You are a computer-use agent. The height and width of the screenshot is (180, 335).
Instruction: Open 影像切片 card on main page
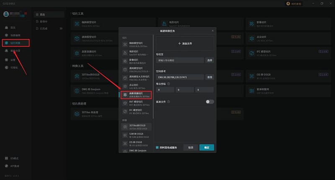[x=288, y=24]
